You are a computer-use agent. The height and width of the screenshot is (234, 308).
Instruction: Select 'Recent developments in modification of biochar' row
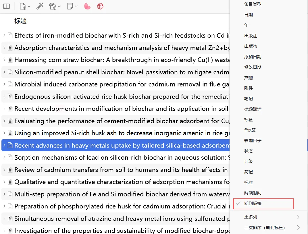point(115,109)
